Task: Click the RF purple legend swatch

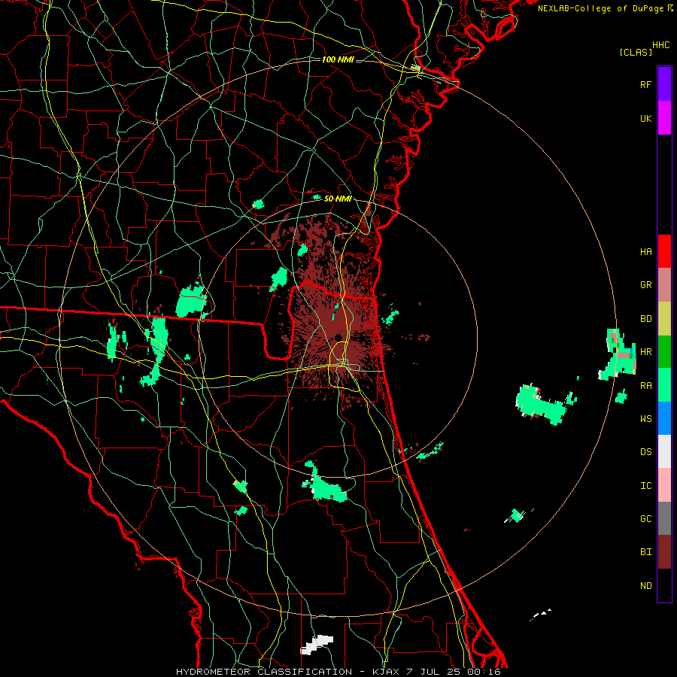Action: click(x=664, y=84)
